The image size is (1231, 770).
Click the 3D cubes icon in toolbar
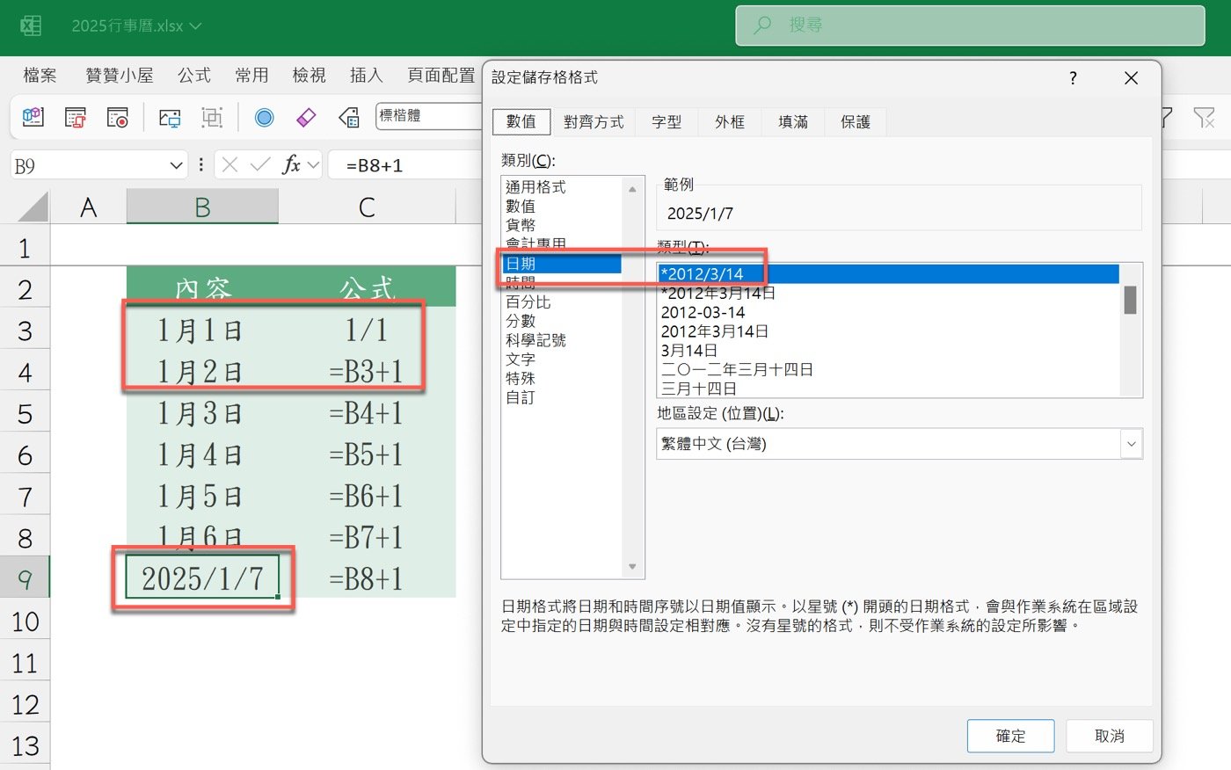coord(33,117)
